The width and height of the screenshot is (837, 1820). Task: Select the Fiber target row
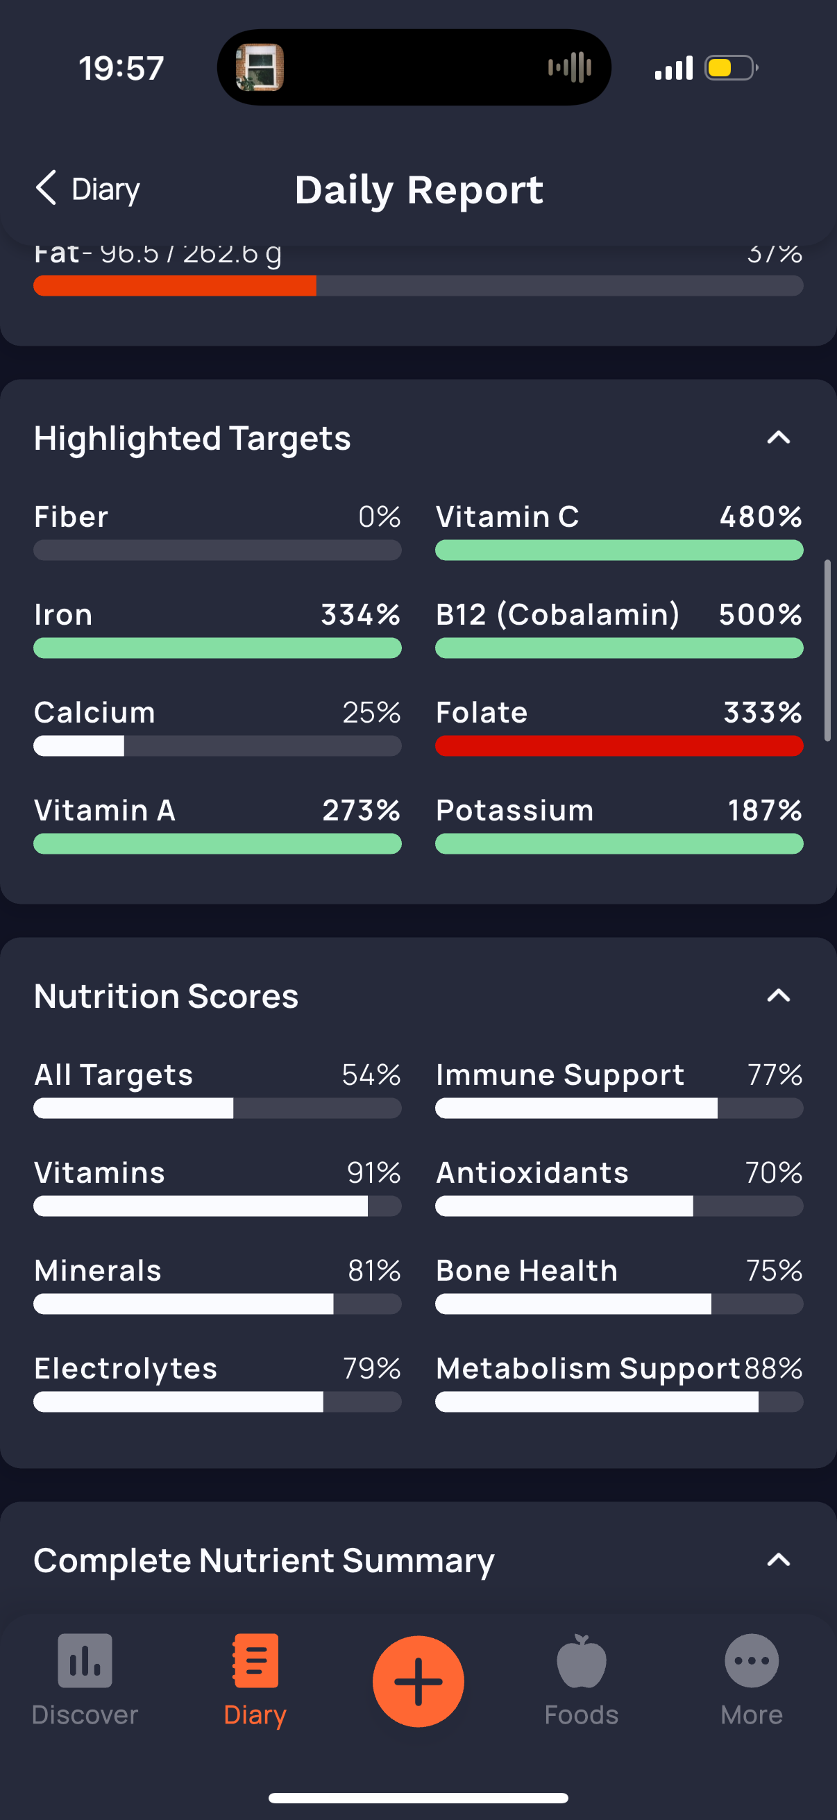[217, 530]
